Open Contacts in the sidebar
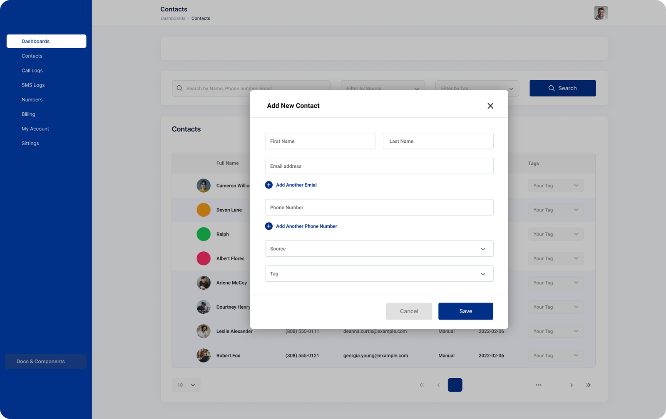The height and width of the screenshot is (419, 666). 32,56
